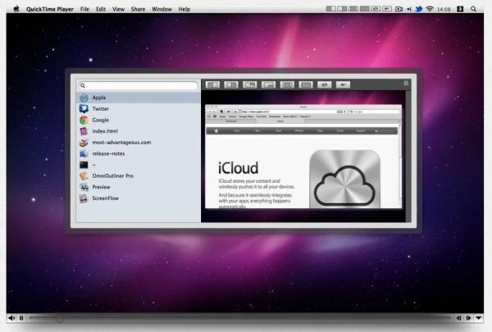Click the right-edge layout button in switcher toolbar
This screenshot has height=332, width=492.
287,84
